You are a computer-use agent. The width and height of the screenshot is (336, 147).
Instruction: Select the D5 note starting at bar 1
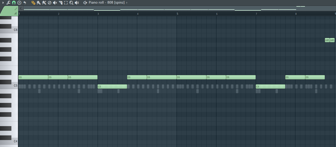pyautogui.click(x=33, y=77)
